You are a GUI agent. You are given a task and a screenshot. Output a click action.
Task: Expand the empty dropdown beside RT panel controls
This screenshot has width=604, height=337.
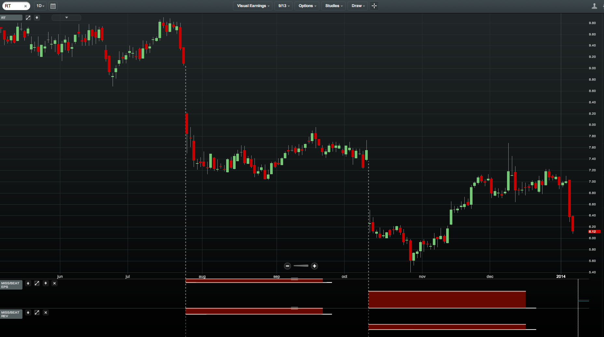coord(66,18)
